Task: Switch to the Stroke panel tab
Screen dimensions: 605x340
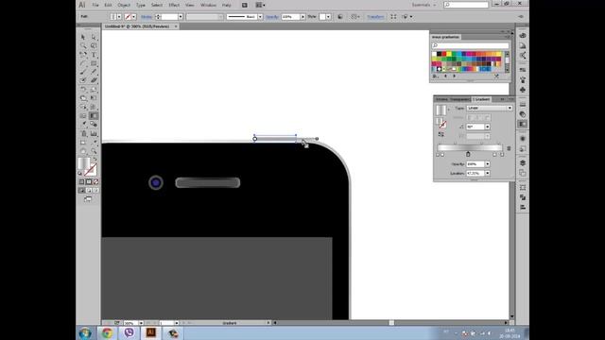Action: [441, 99]
